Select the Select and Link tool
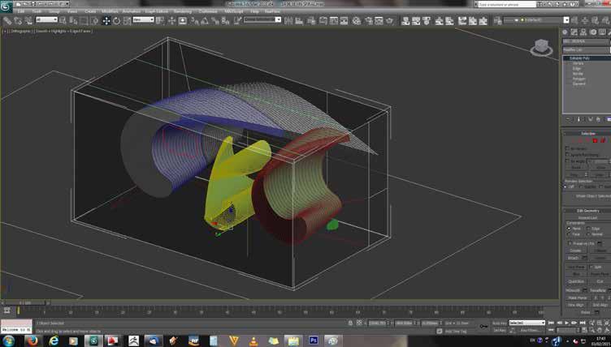 pyautogui.click(x=7, y=20)
